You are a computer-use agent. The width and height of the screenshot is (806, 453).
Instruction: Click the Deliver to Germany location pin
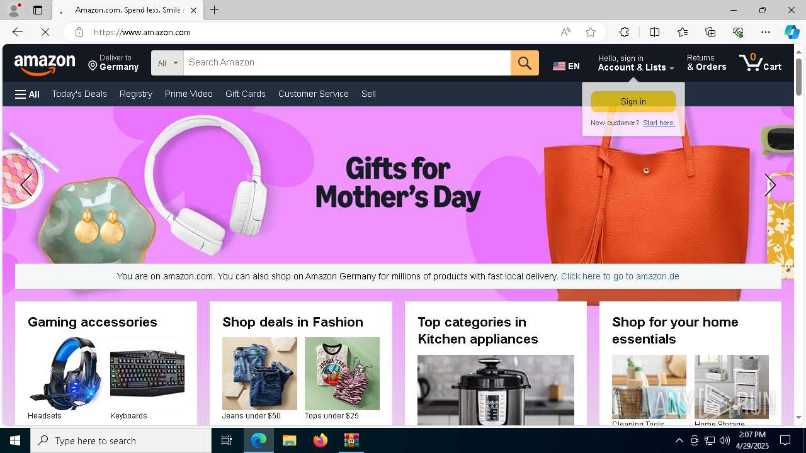click(93, 65)
